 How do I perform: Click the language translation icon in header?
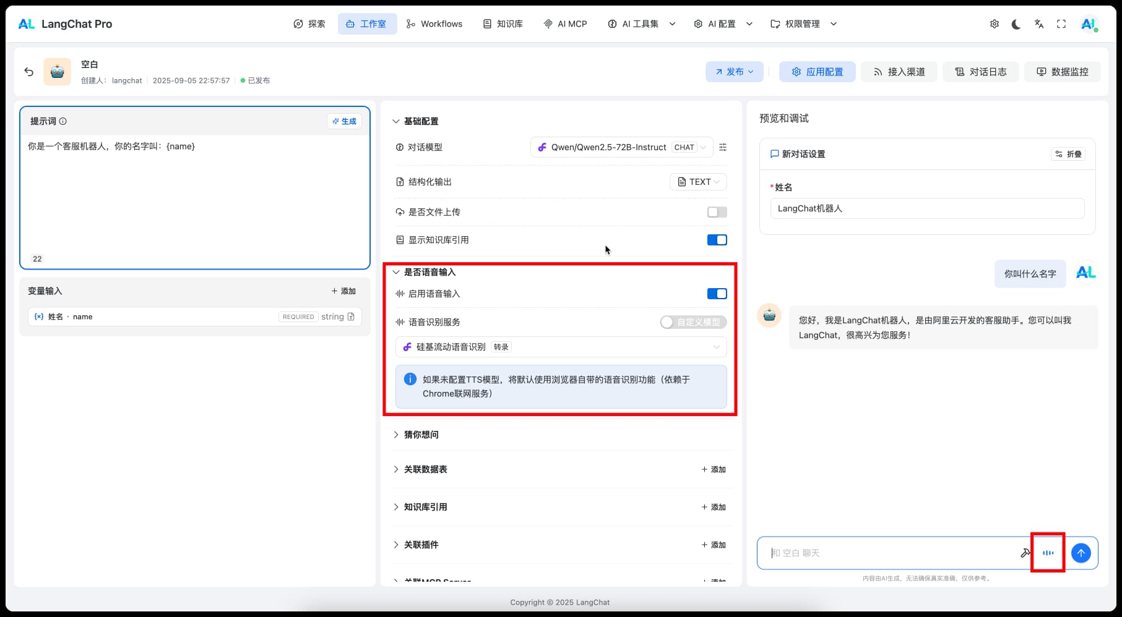click(1038, 24)
